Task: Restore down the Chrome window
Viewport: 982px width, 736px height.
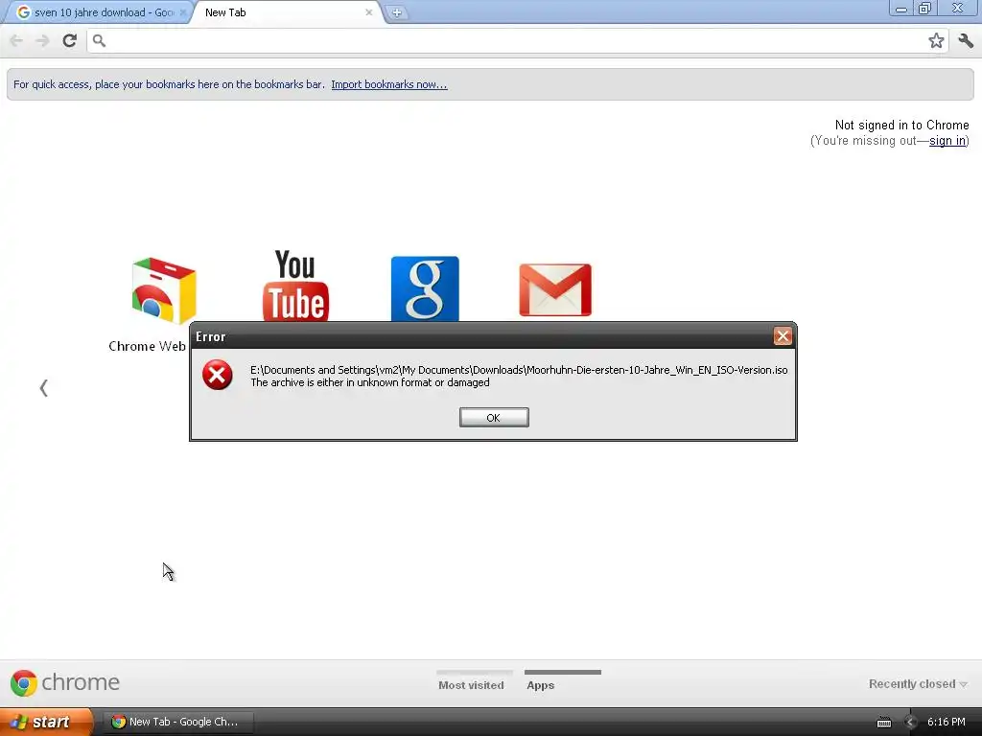Action: [925, 8]
